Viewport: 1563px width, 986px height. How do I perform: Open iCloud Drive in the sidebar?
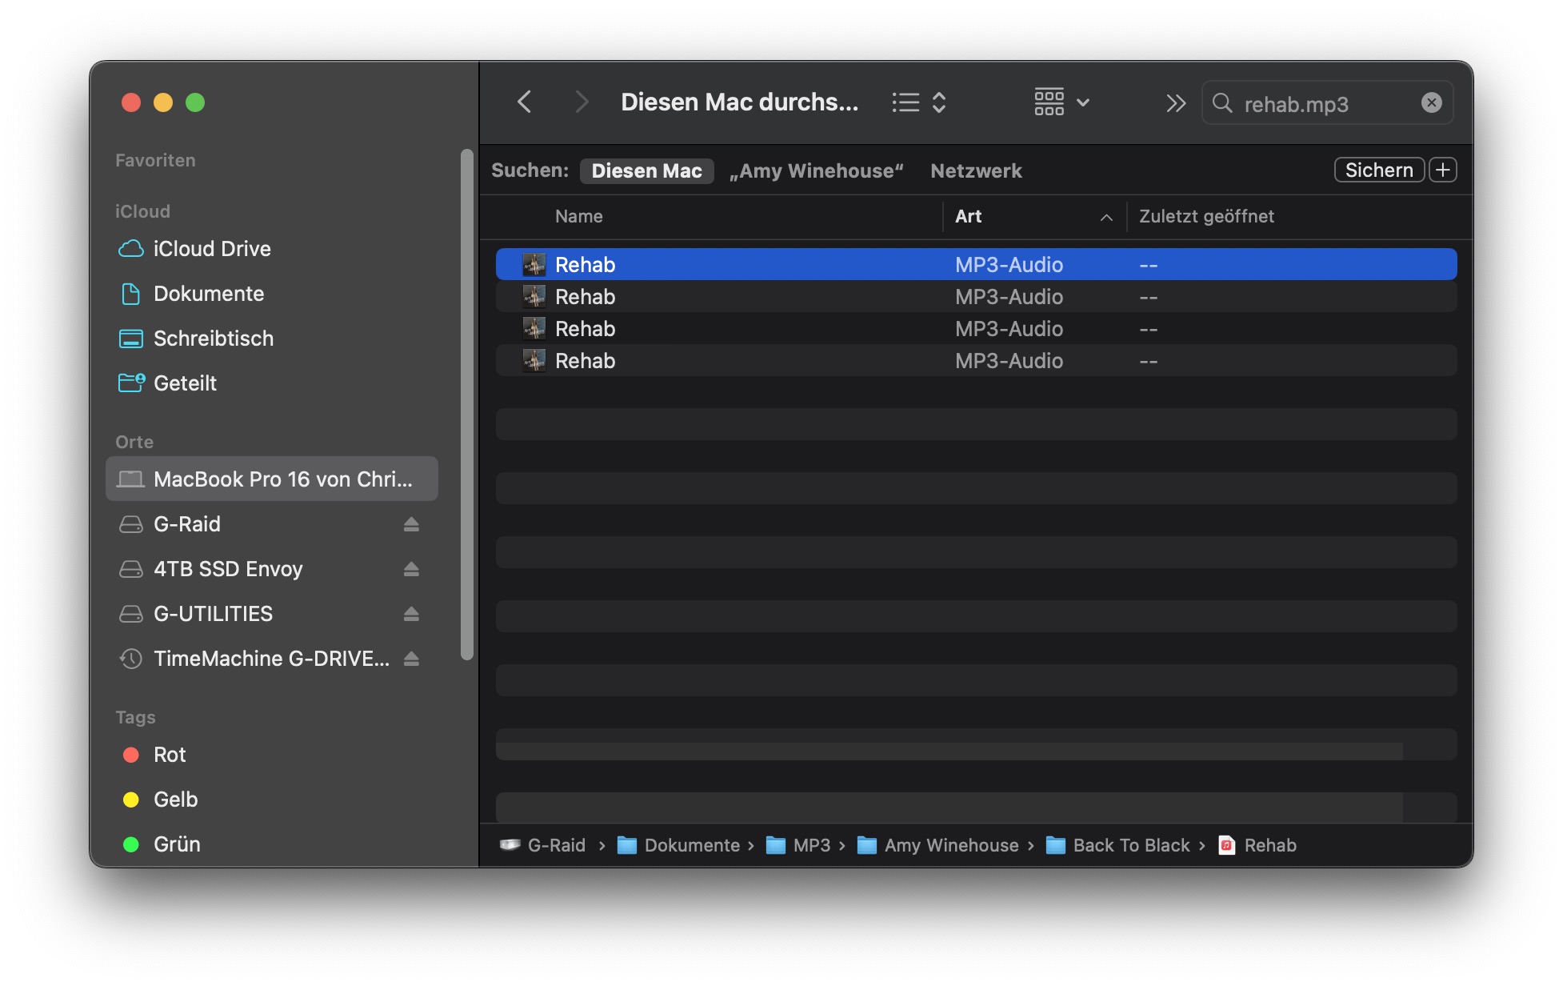[x=211, y=249]
